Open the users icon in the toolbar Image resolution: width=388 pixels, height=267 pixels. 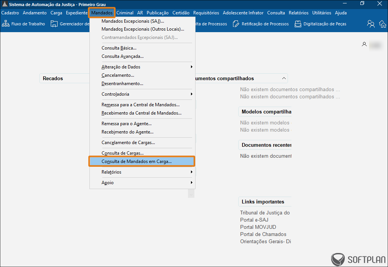(x=371, y=24)
